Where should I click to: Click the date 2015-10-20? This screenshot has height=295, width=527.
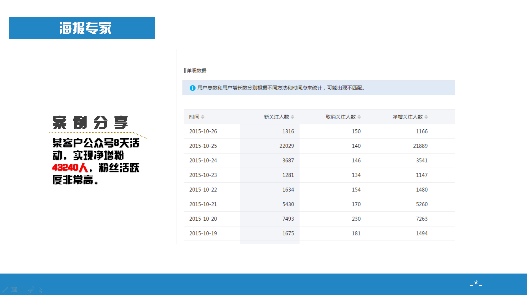[203, 219]
